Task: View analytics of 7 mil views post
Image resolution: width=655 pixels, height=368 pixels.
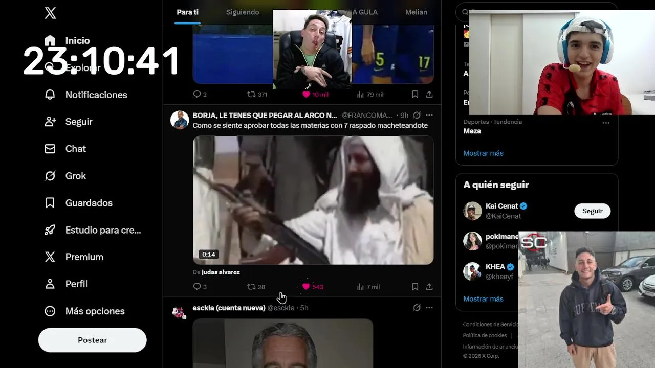Action: coord(368,287)
